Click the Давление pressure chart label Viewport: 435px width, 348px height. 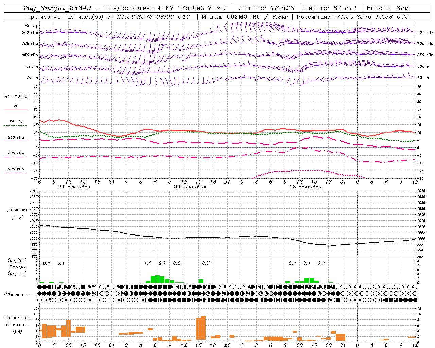point(18,210)
